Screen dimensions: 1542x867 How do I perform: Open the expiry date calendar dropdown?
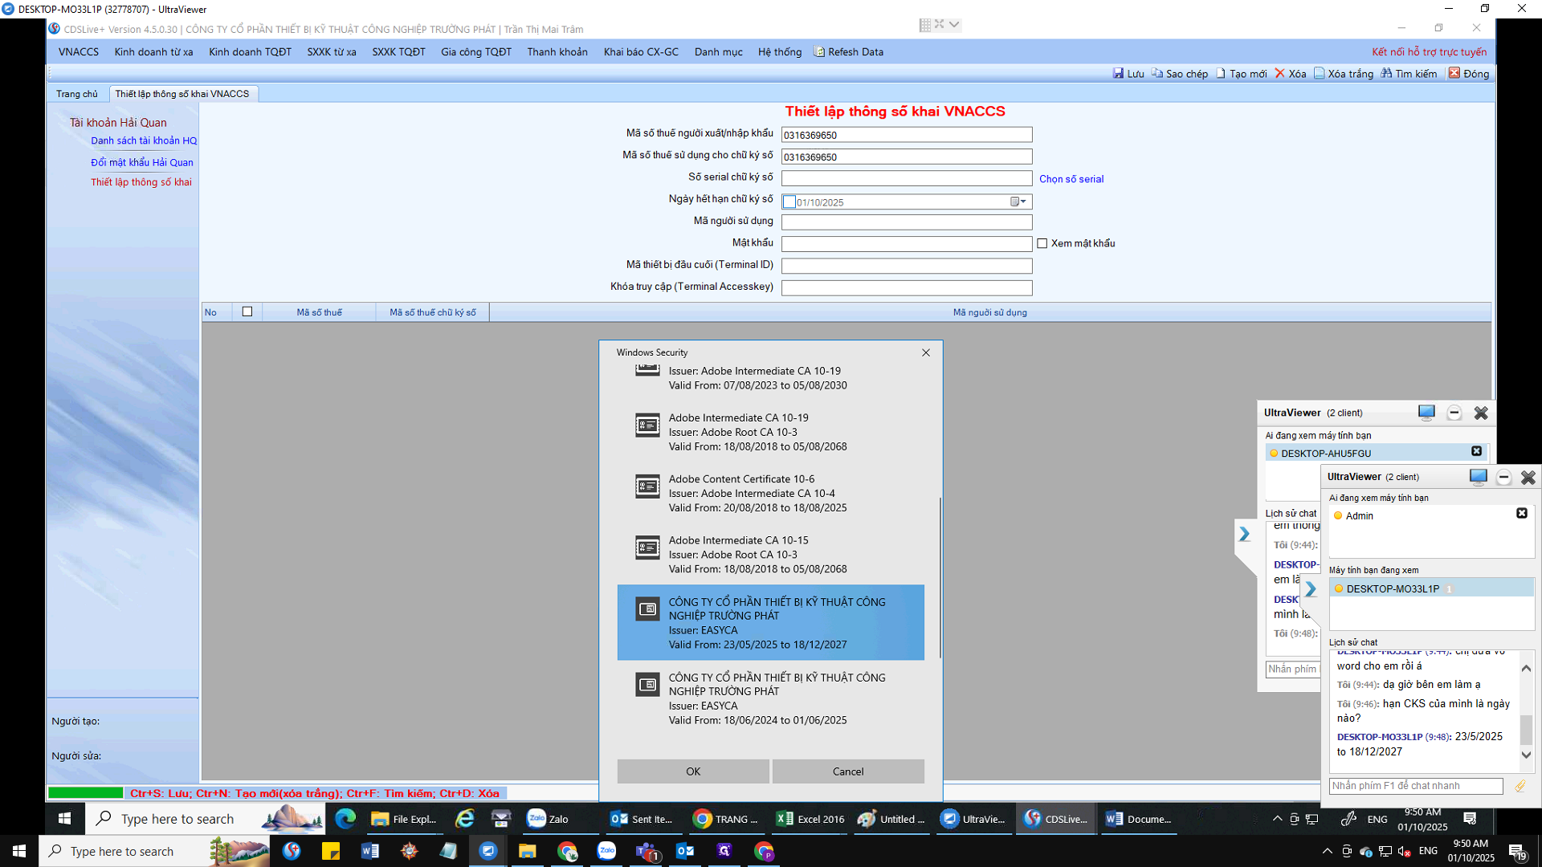pos(1019,201)
